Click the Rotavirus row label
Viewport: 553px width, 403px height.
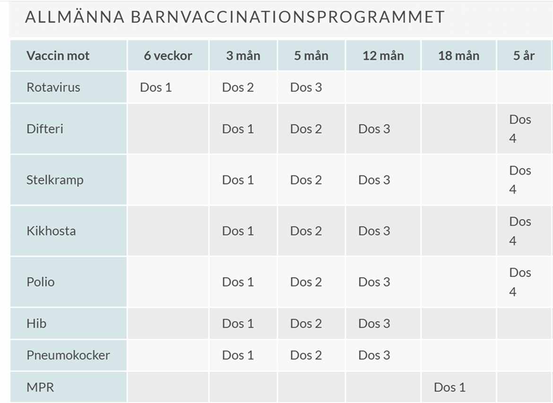pyautogui.click(x=53, y=87)
